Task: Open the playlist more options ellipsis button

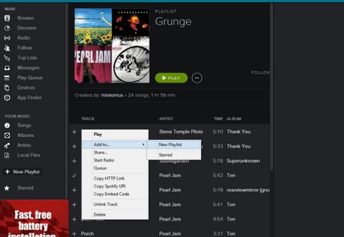Action: [197, 78]
